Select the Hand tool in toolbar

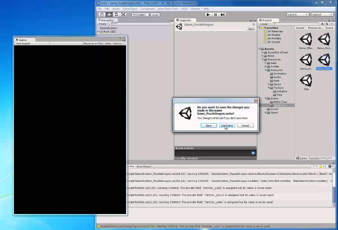coord(102,15)
